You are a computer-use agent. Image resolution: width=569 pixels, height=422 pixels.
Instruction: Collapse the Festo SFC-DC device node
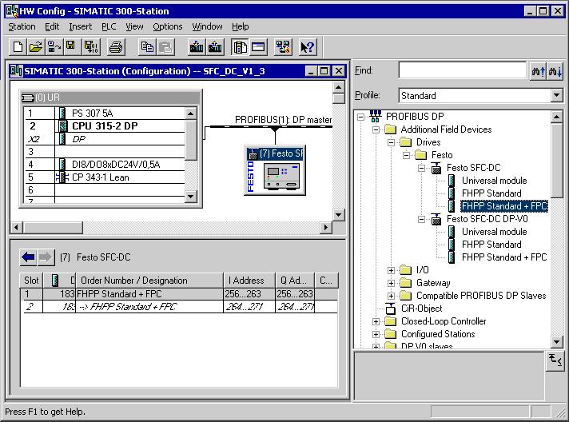click(421, 168)
